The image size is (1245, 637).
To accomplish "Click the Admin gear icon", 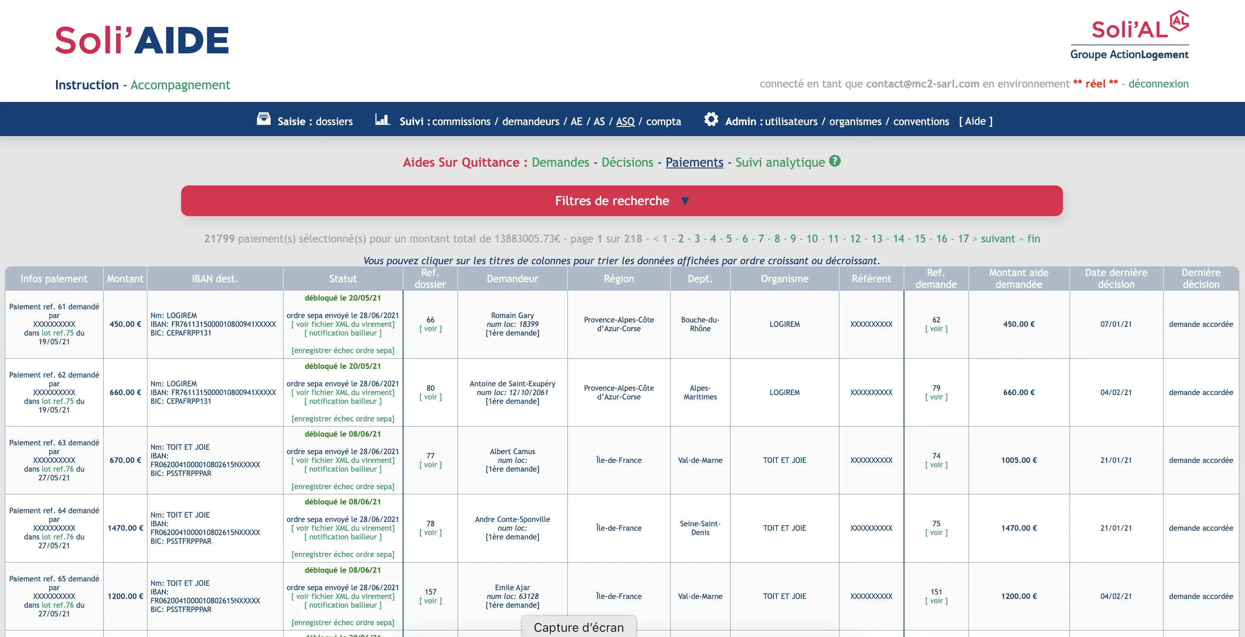I will (x=711, y=119).
